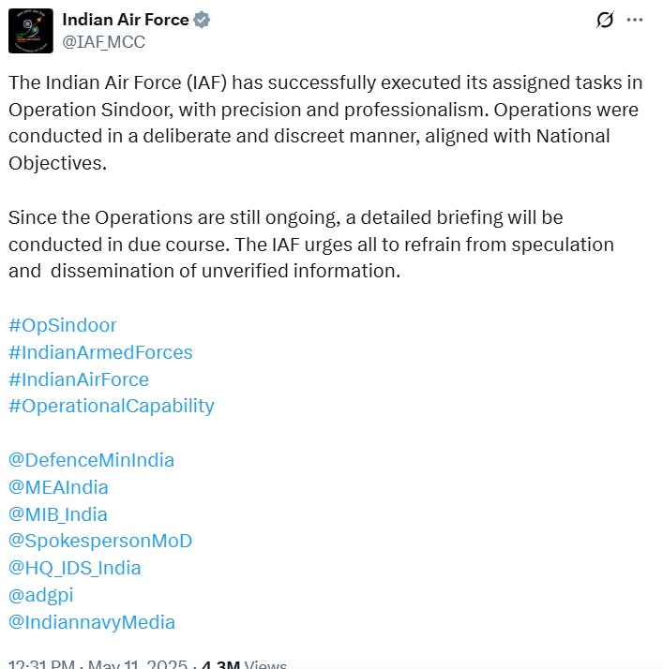Visit the @MIB_India mention

click(x=58, y=514)
